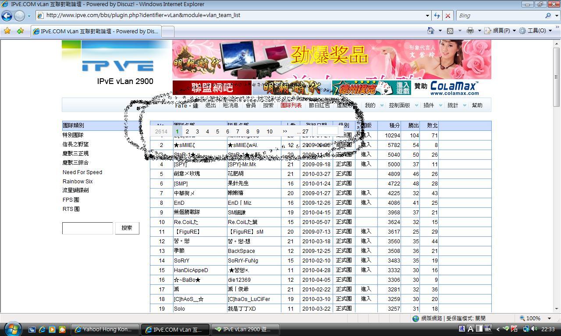Expand the 統計 dropdown menu
This screenshot has width=561, height=336.
(465, 105)
